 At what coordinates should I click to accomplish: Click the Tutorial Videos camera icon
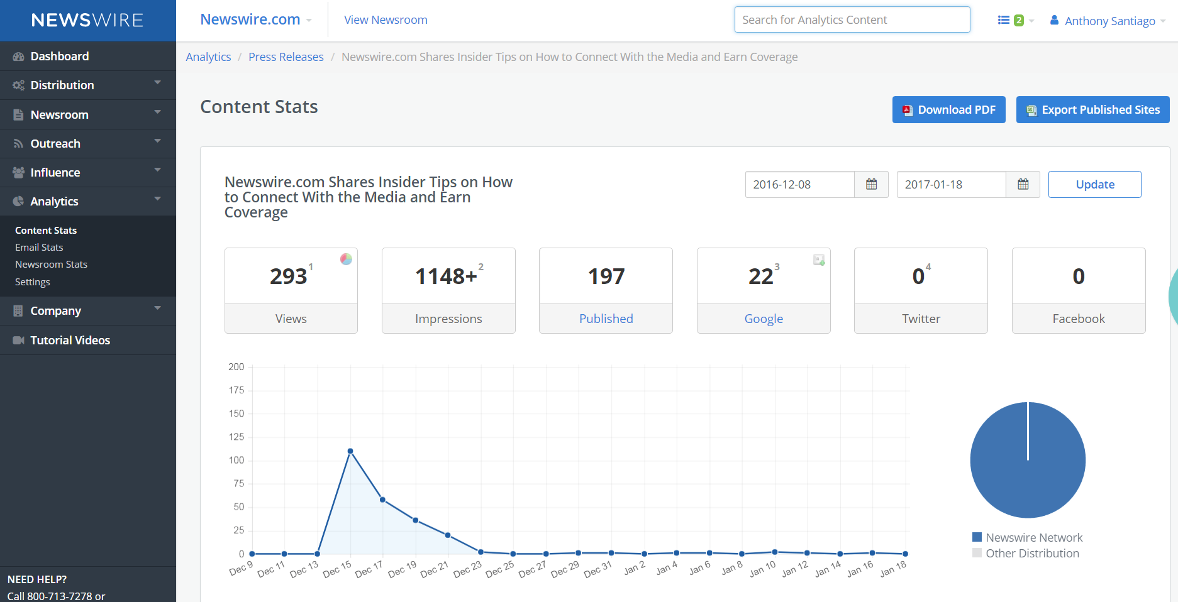(x=18, y=341)
